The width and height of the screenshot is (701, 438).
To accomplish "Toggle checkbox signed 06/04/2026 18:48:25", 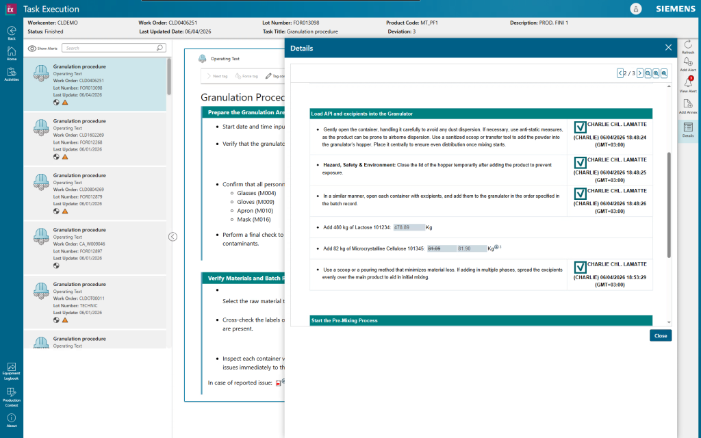I will point(580,163).
